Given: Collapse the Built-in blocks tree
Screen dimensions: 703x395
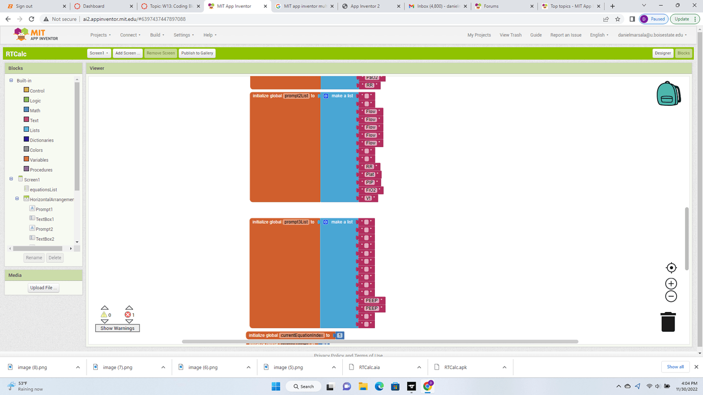Looking at the screenshot, I should coord(11,80).
